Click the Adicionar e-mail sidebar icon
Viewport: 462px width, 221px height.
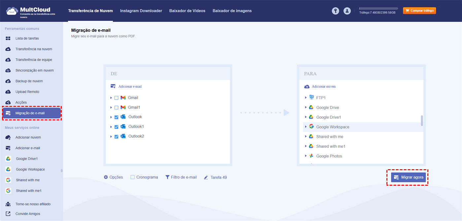click(8, 148)
